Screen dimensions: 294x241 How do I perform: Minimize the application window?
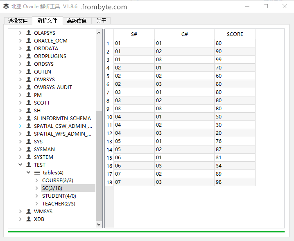point(247,6)
